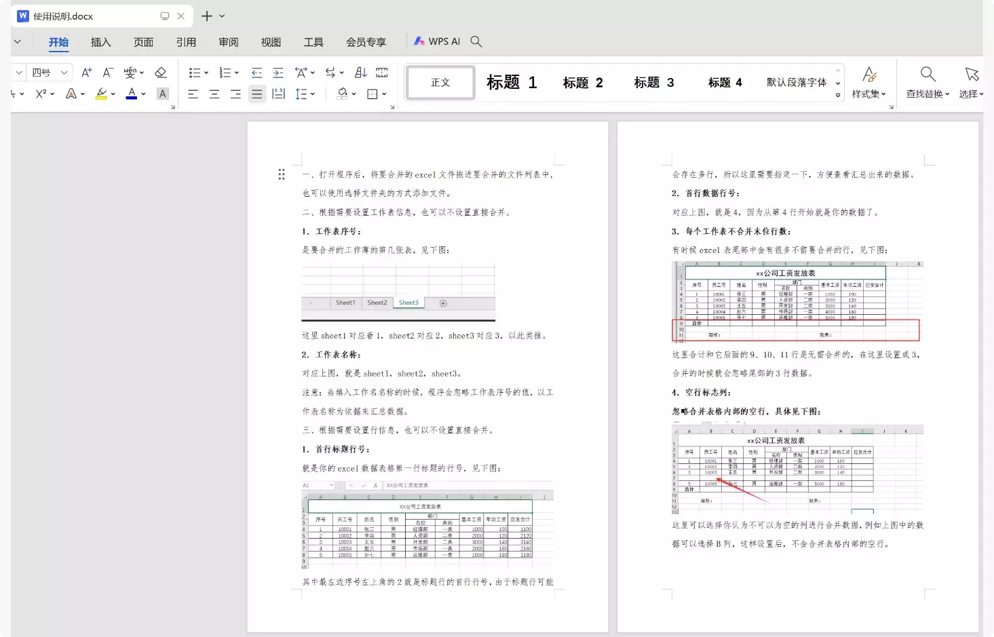
Task: Apply the 标题 1 heading style
Action: (x=512, y=82)
